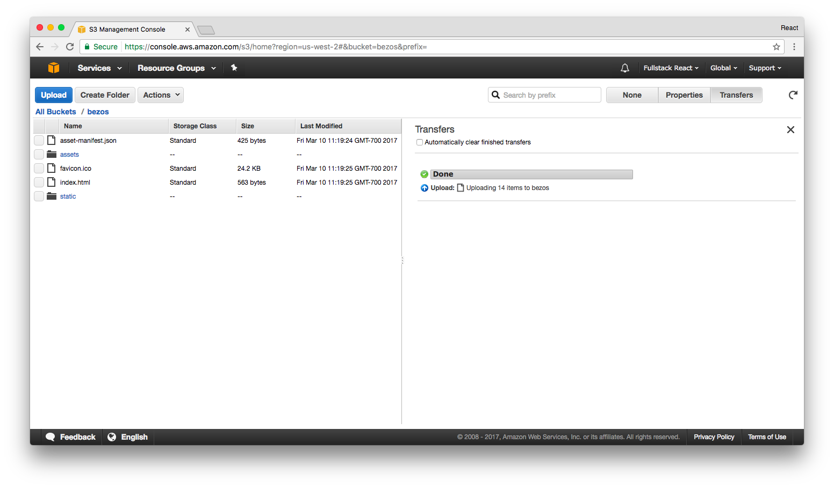Click the search magnifier icon
Screen dimensions: 834x488
pyautogui.click(x=495, y=95)
